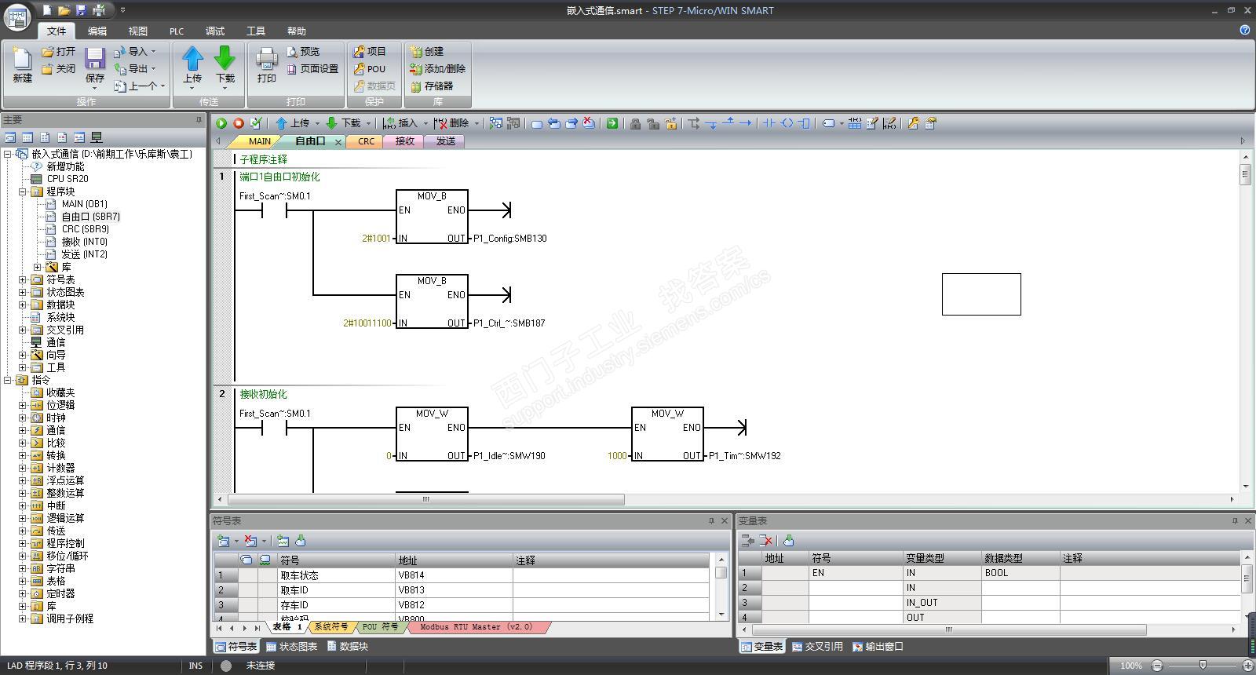1256x675 pixels.
Task: Click the Compile check icon in editor toolbar
Action: [256, 123]
